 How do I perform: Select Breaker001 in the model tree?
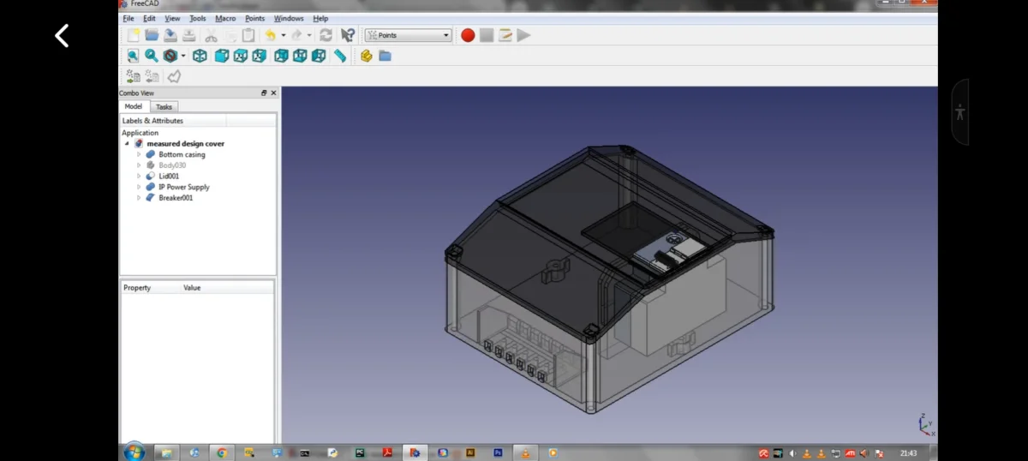pos(176,198)
